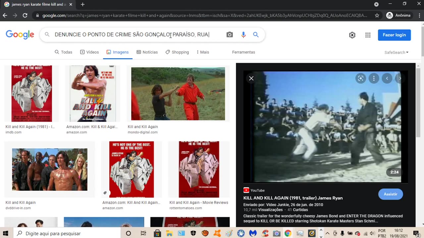
Task: Open Windows Start menu
Action: coord(6,233)
